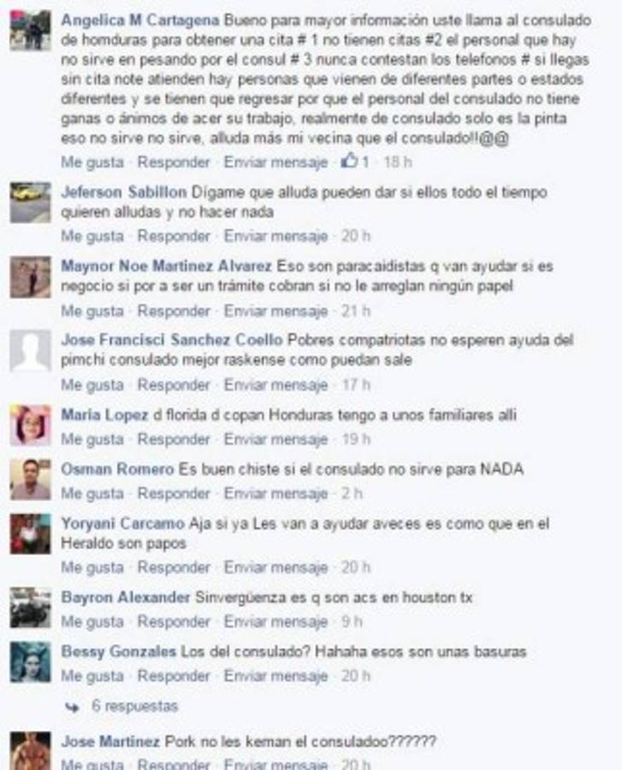Open Jose Francisci Sanchez Coello's default avatar
The width and height of the screenshot is (622, 770).
coord(31,351)
